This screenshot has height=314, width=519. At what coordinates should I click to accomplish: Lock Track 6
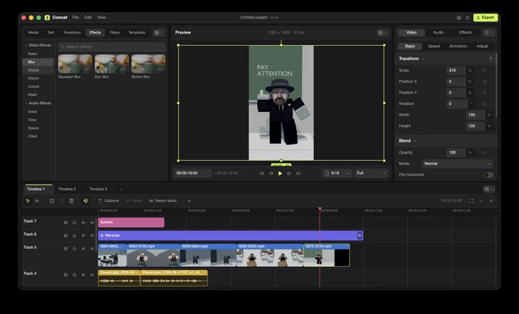(75, 236)
